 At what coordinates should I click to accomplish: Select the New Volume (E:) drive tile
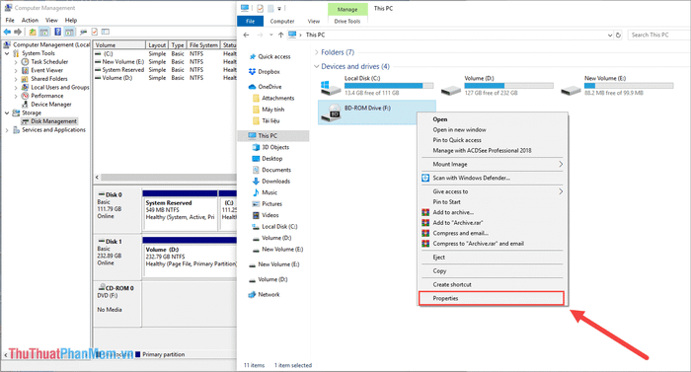(617, 86)
